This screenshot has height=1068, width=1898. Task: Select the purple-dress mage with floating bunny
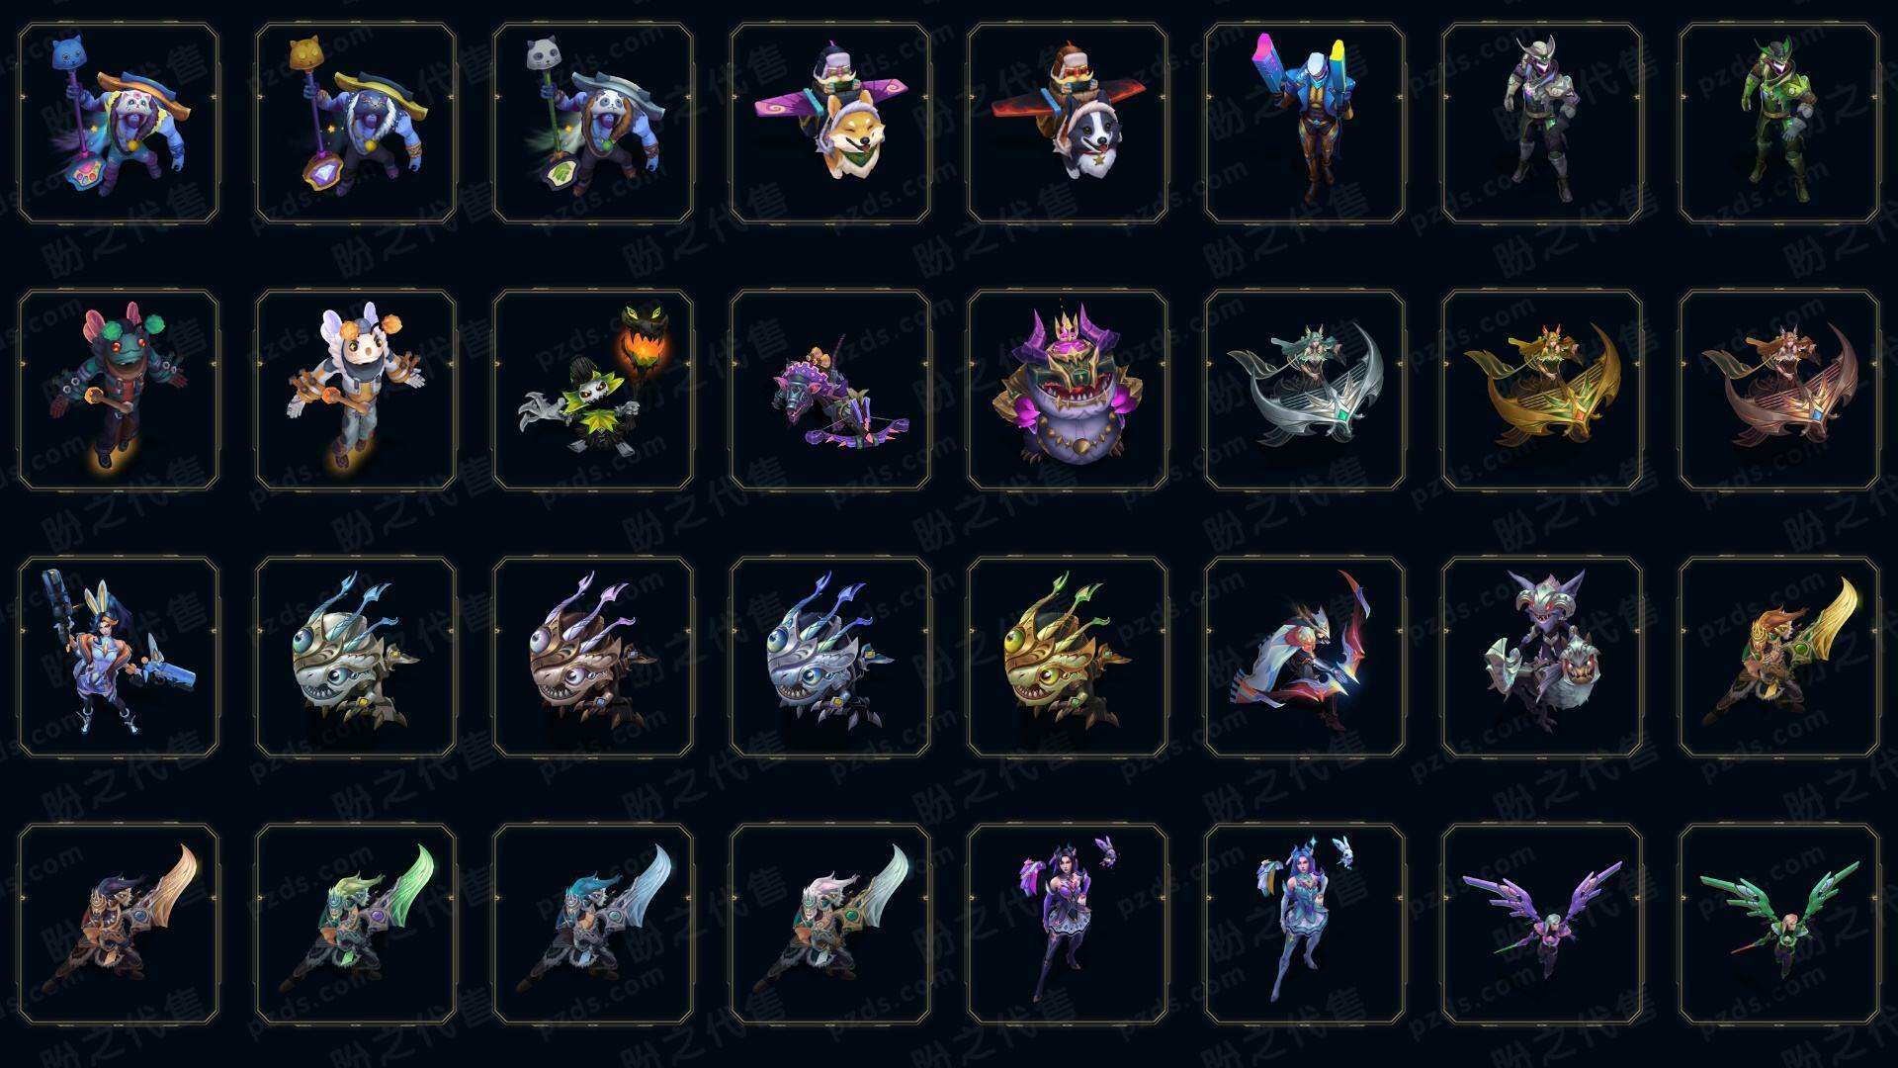point(1068,924)
